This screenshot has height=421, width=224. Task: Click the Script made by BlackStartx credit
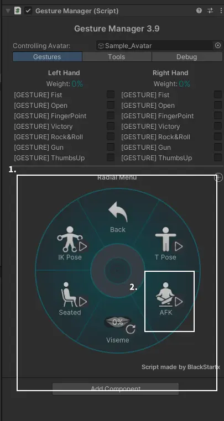click(x=181, y=367)
